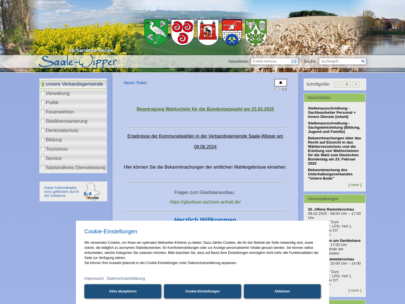Open S-A Vernetzt initiative banner
Screen dimensions: 405x304
coord(73,191)
